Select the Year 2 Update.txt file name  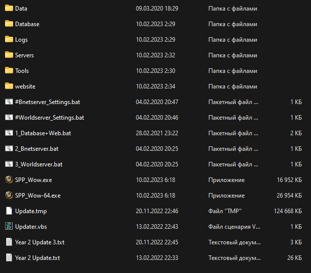pos(37,258)
